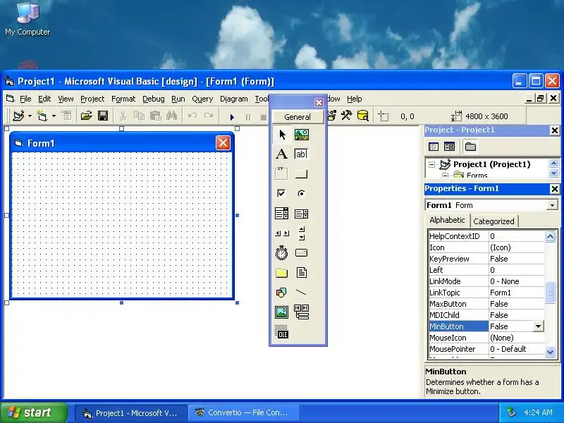Viewport: 564px width, 423px height.
Task: Click the Add Form toolbar icon
Action: (42, 116)
